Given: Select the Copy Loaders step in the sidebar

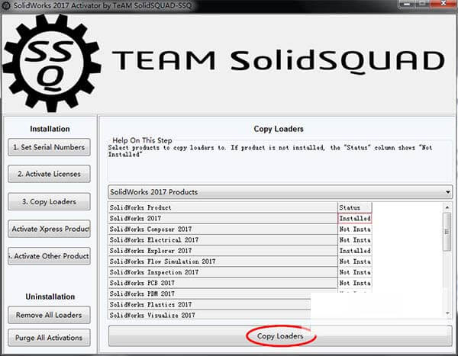Looking at the screenshot, I should [49, 201].
